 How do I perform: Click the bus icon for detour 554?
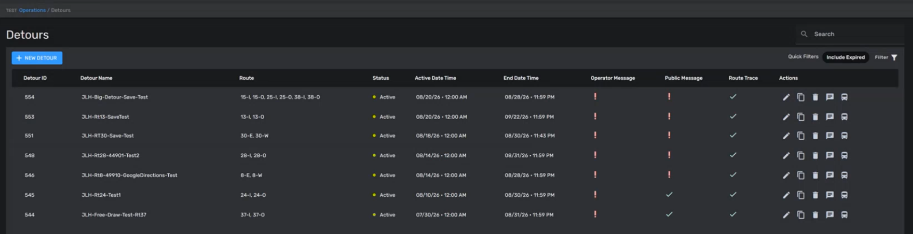[844, 97]
